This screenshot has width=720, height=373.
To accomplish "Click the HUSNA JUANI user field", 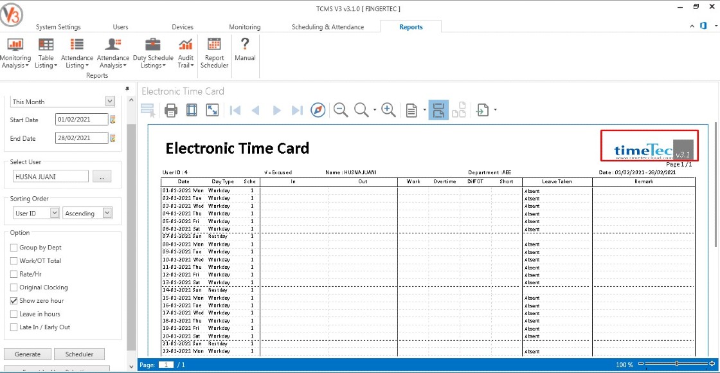I will click(51, 176).
